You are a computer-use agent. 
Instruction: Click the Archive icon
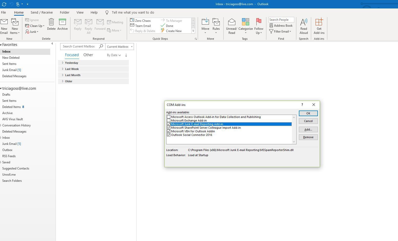point(62,22)
